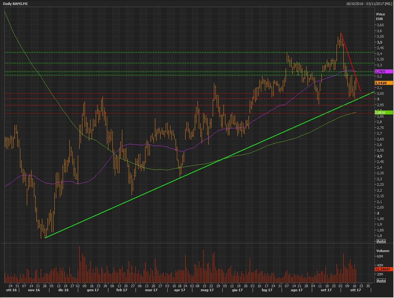Select the apr 17 month marker
This screenshot has width=394, height=298.
179,290
